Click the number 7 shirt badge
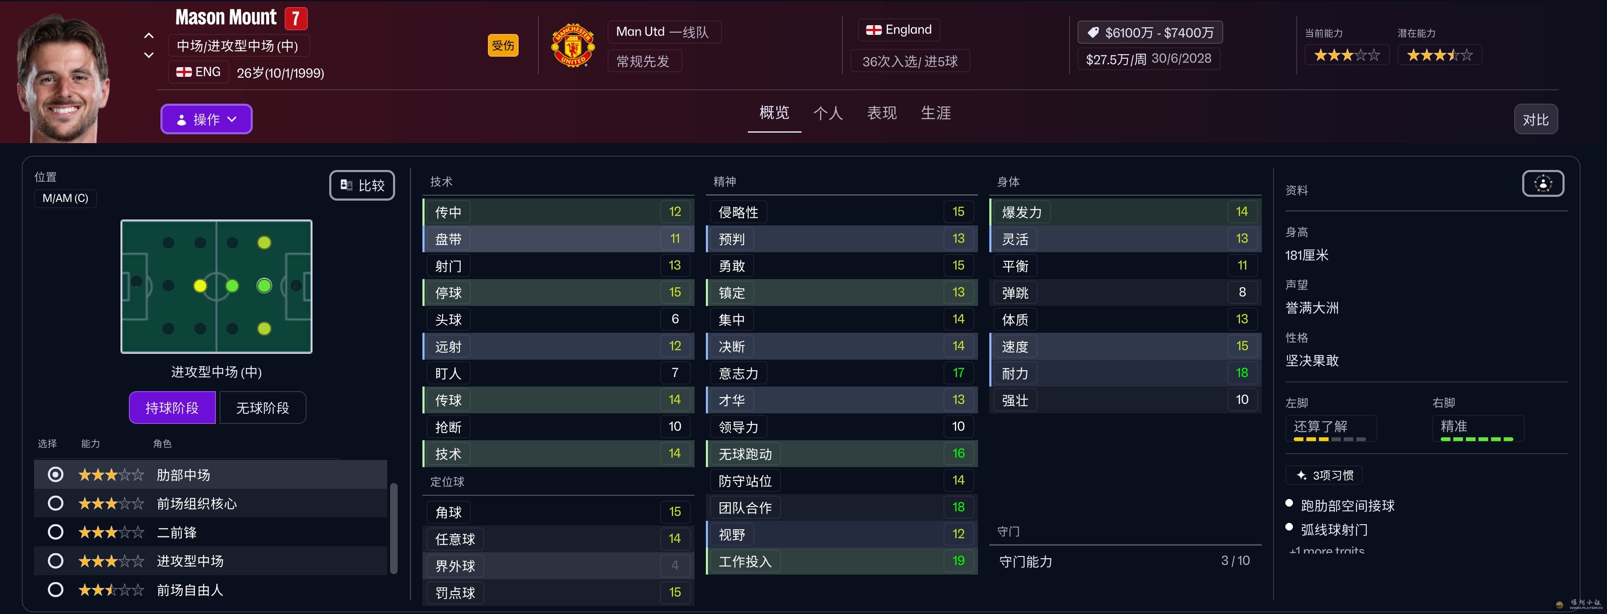This screenshot has width=1607, height=614. (296, 18)
